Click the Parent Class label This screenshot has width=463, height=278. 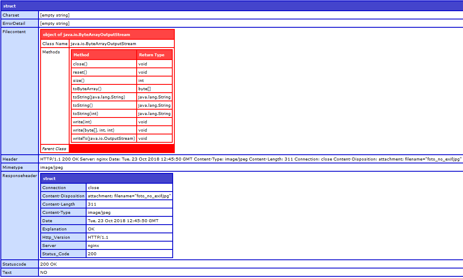(x=55, y=149)
